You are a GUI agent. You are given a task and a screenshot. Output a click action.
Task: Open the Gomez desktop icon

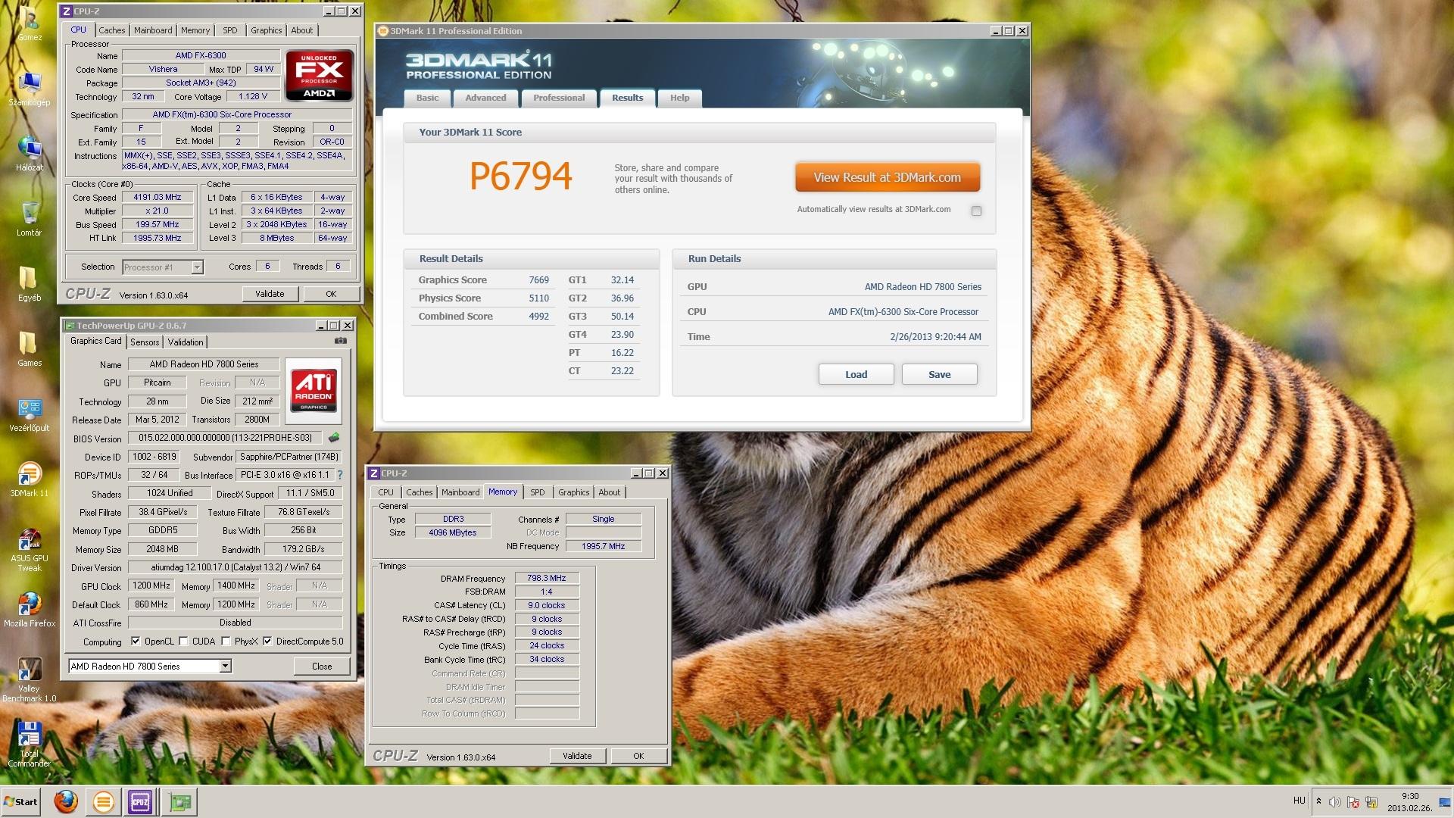29,23
